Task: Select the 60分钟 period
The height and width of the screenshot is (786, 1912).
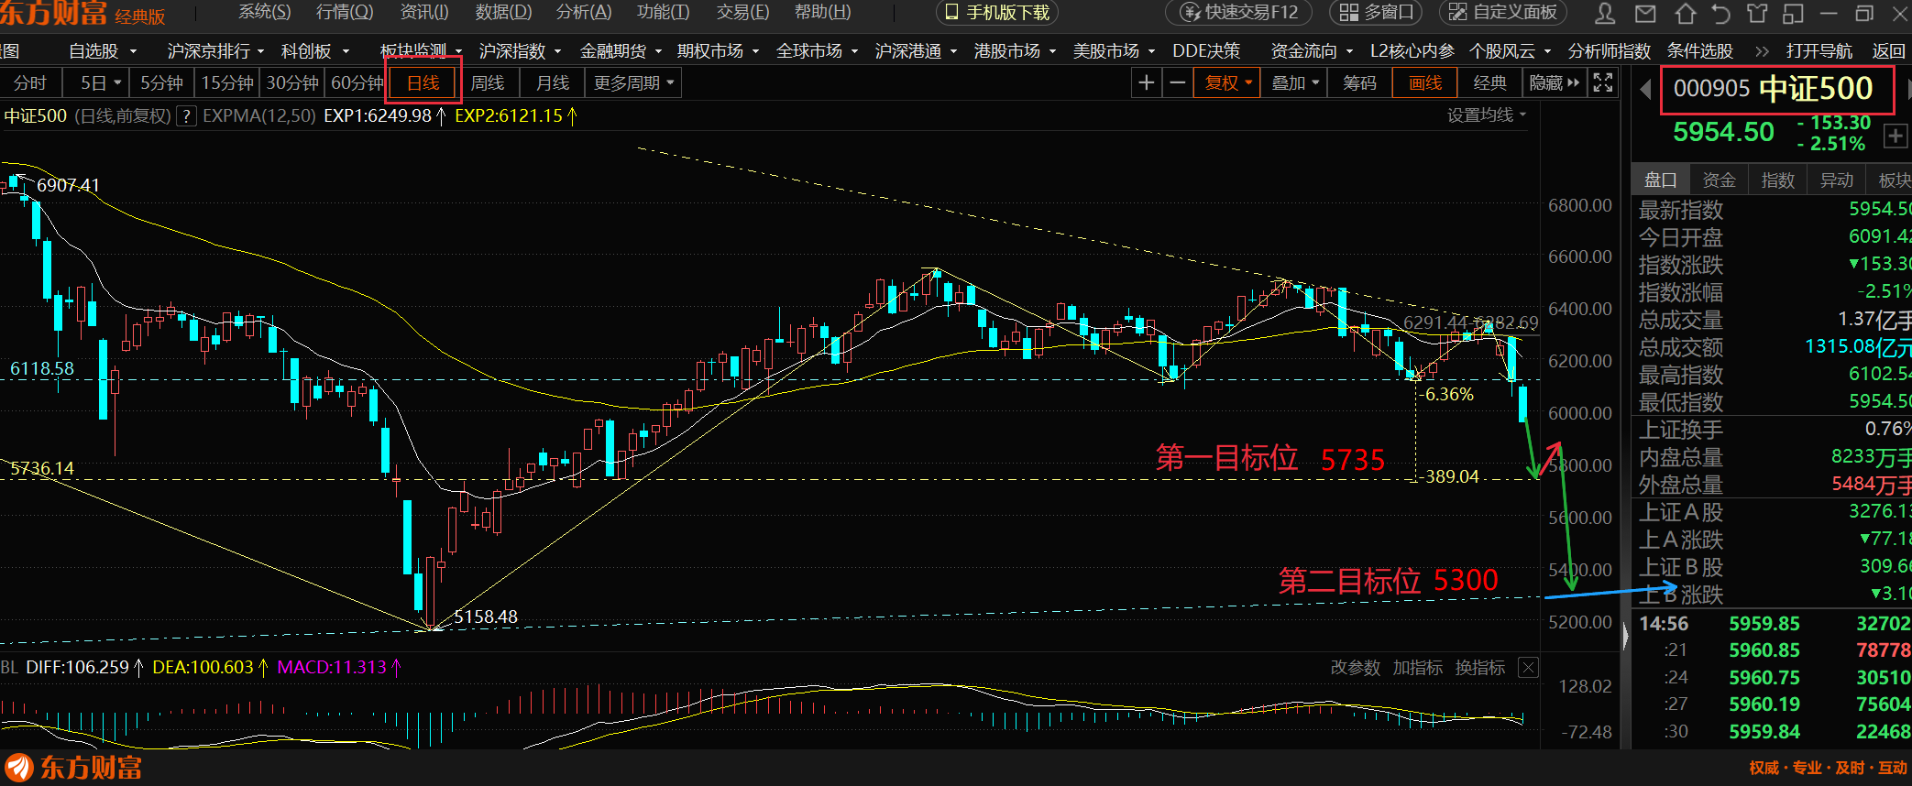Action: click(x=357, y=83)
